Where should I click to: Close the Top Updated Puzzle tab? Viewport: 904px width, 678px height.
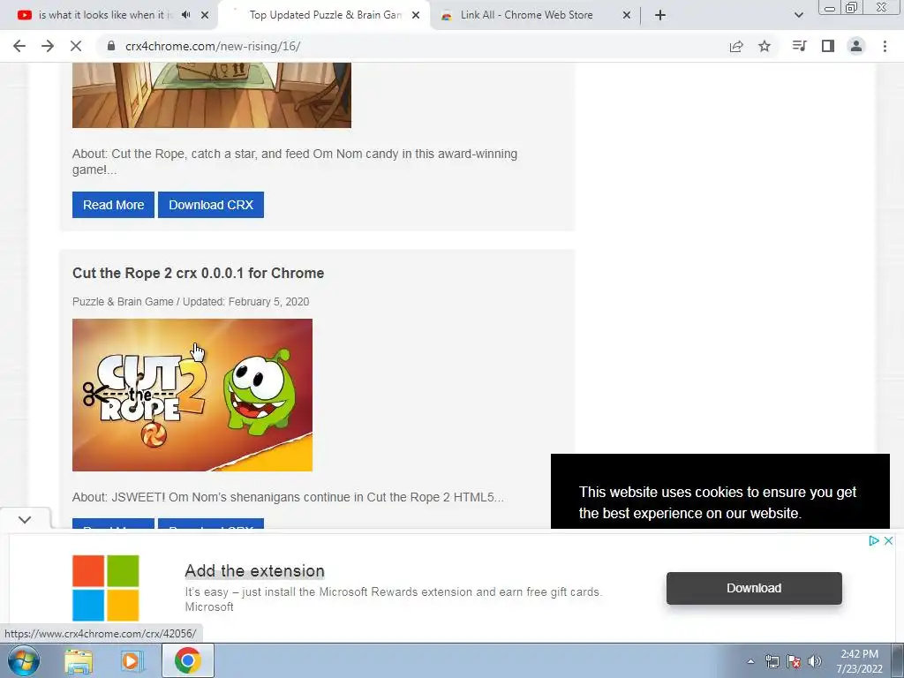click(x=416, y=15)
